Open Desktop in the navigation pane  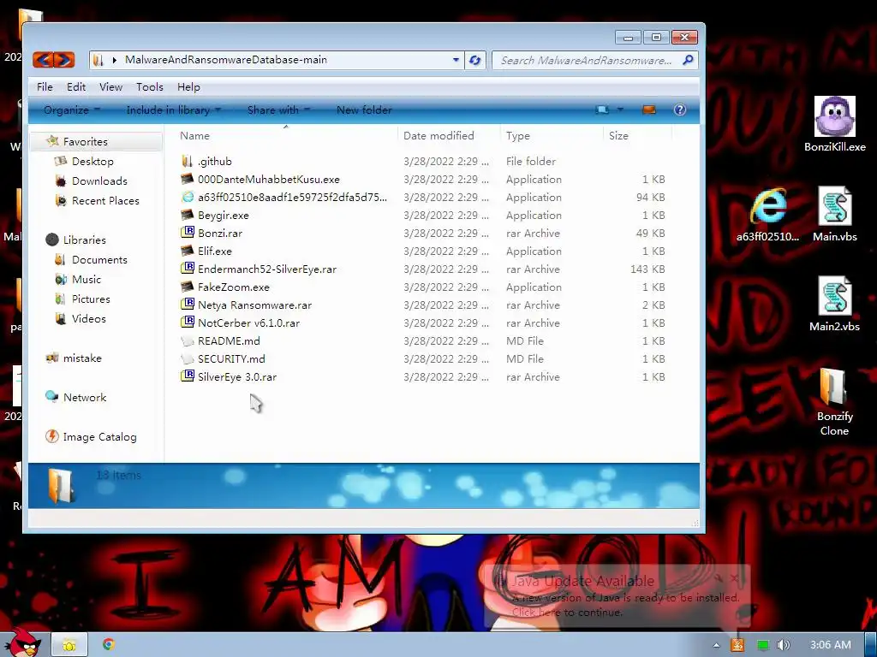pos(92,162)
